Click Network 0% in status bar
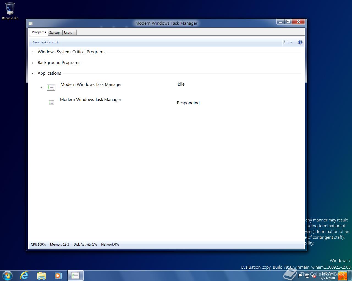 click(110, 245)
